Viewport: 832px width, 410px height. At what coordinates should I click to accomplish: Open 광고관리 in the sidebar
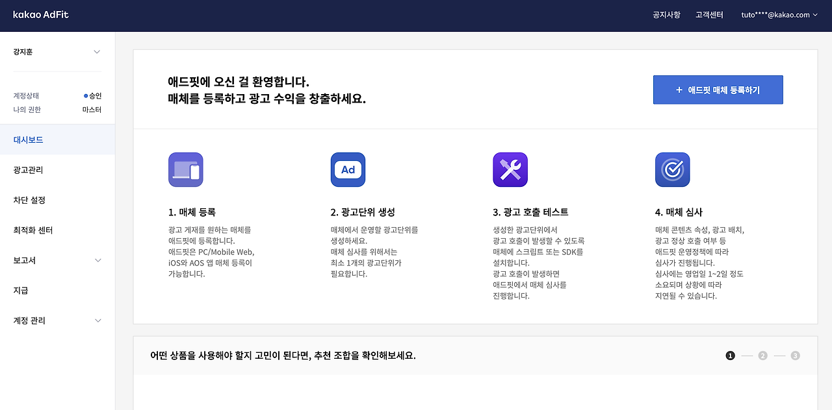click(x=57, y=170)
